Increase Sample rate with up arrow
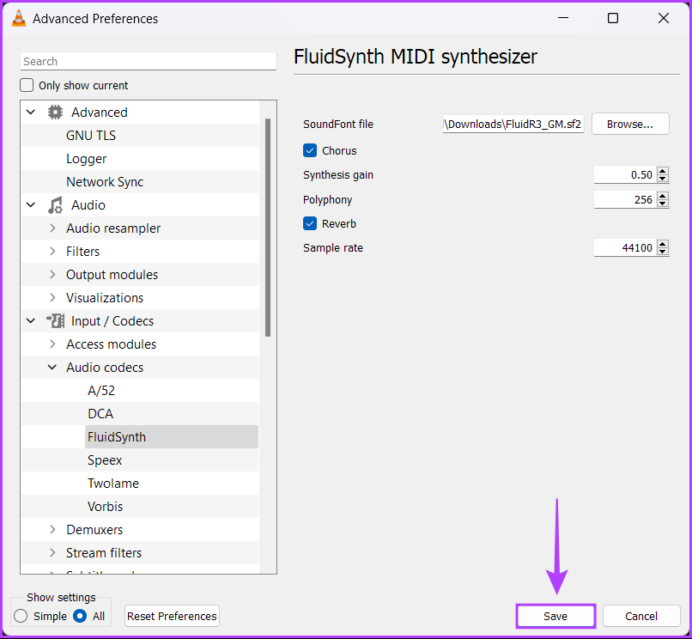The height and width of the screenshot is (639, 692). pyautogui.click(x=663, y=244)
